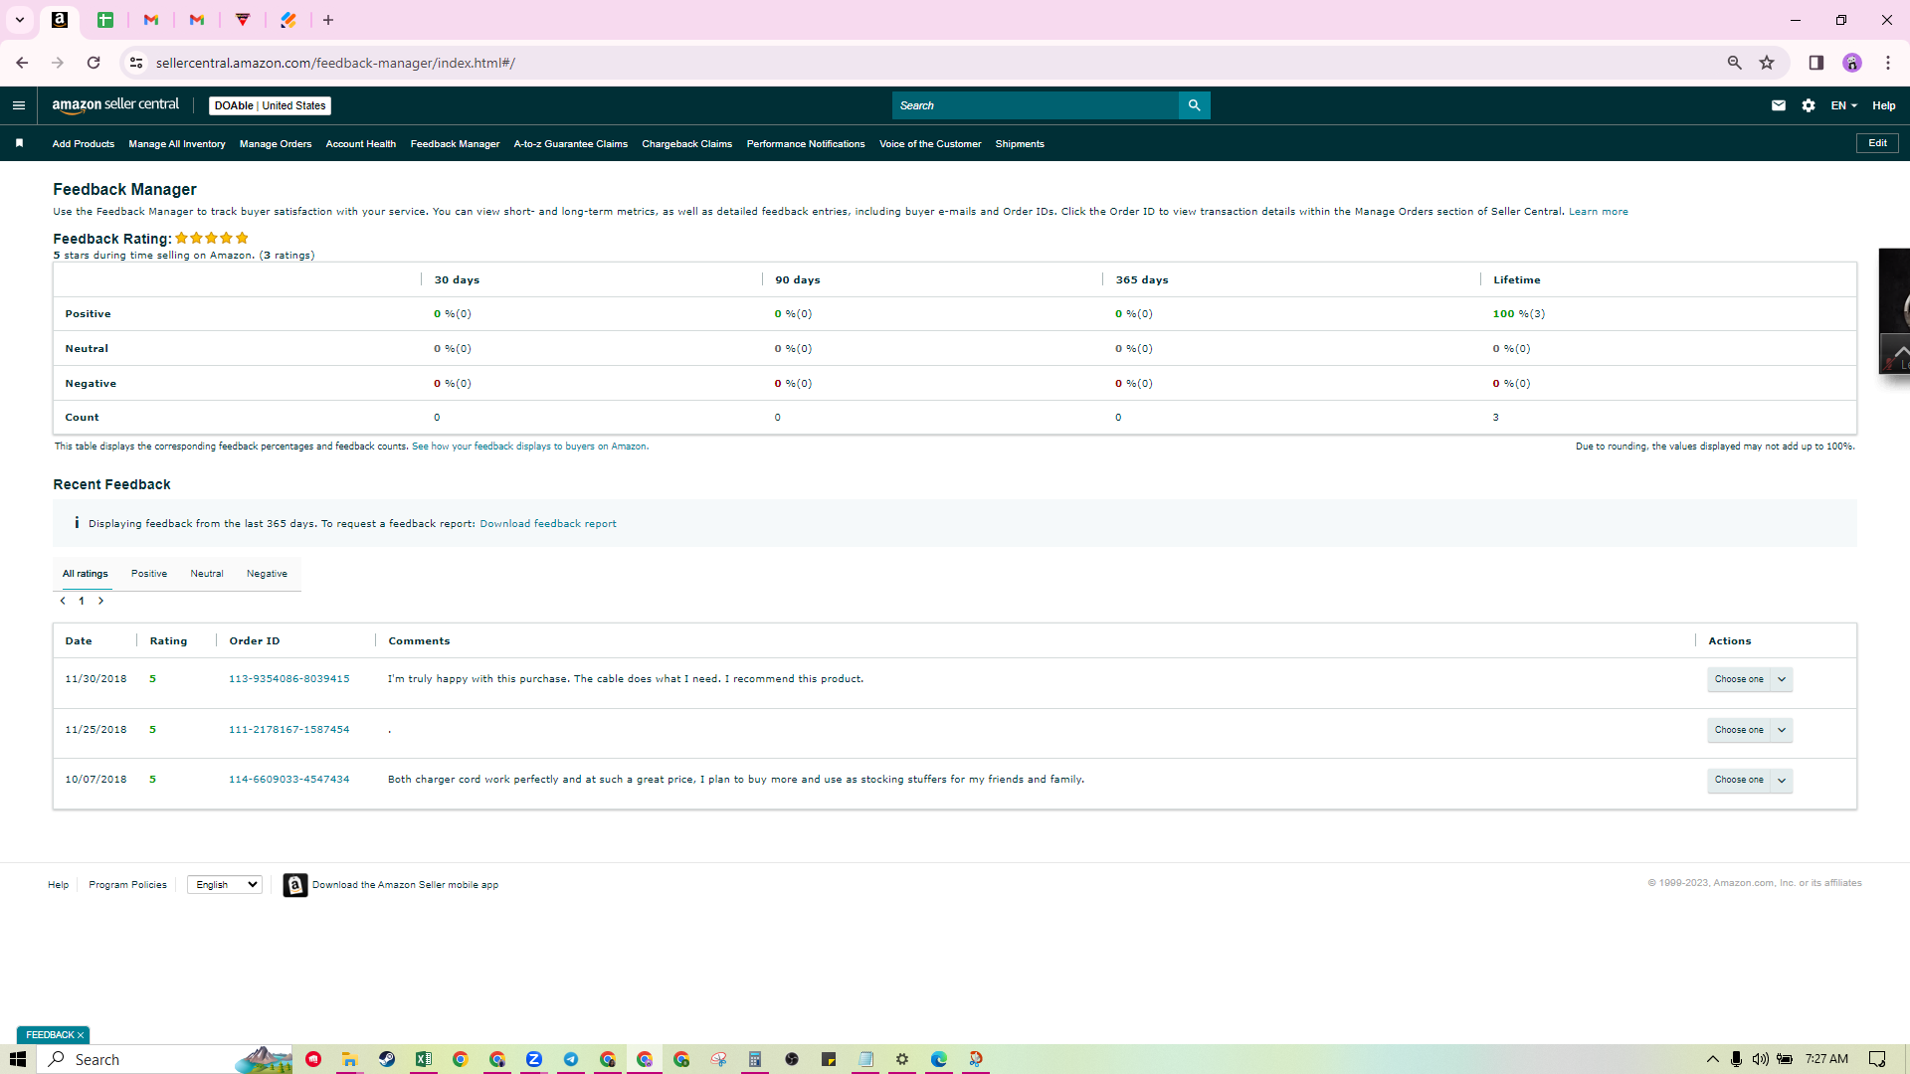Image resolution: width=1910 pixels, height=1074 pixels.
Task: Expand Choose one for order 113-9354086-8039415
Action: click(1750, 679)
